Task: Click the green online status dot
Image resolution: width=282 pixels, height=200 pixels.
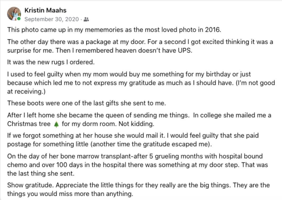Action: pos(19,18)
